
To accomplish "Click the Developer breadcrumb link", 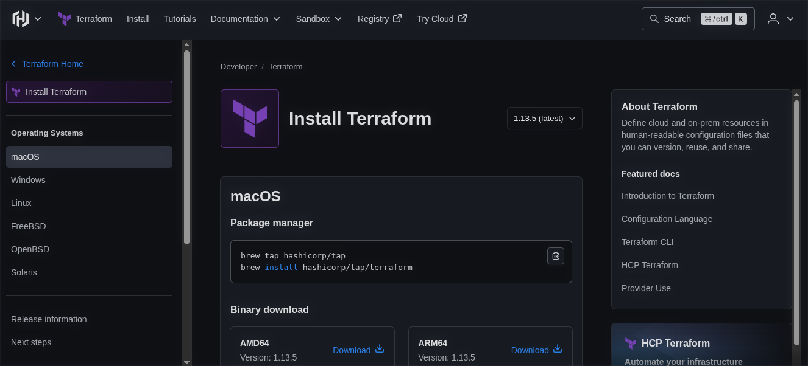I will [238, 66].
